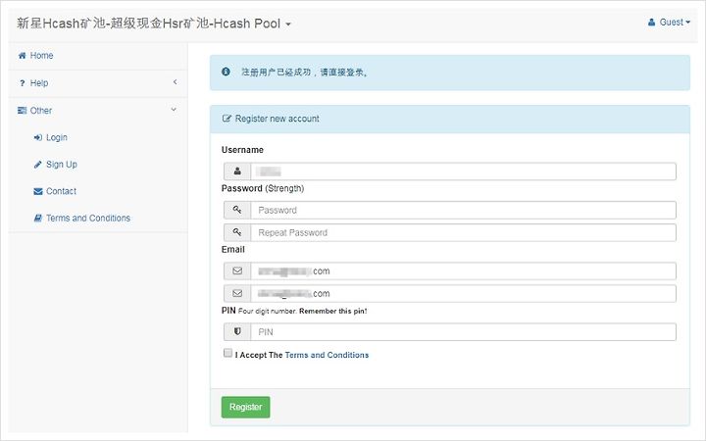Focus the PIN input field
Viewport: 706px width, 441px height.
[x=463, y=331]
